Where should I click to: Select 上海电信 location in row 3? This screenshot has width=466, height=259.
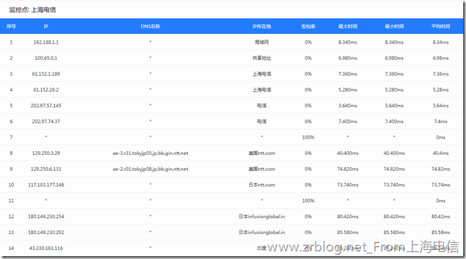[262, 74]
